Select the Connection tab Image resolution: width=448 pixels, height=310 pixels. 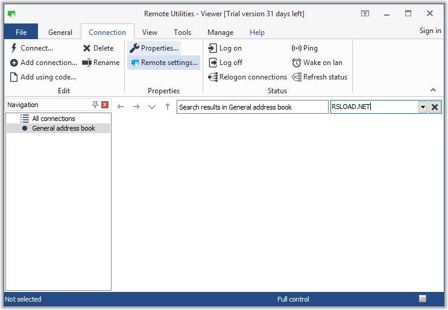[x=107, y=33]
